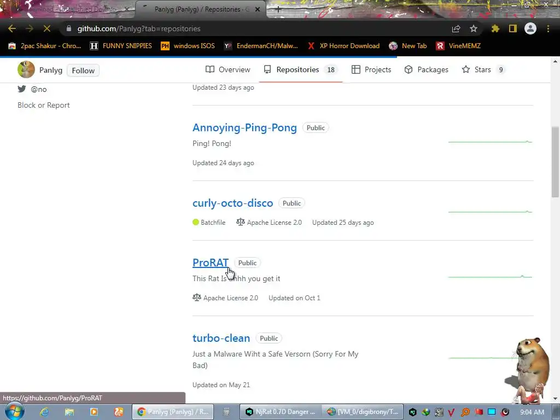Click the 'Ping! Pong!' description text

pos(212,144)
